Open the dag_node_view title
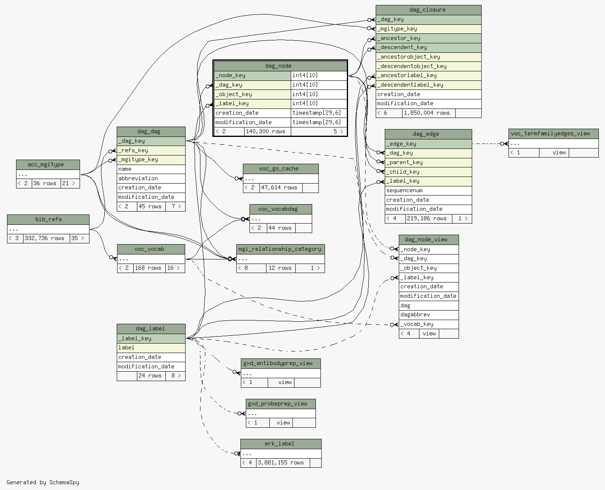 point(428,240)
